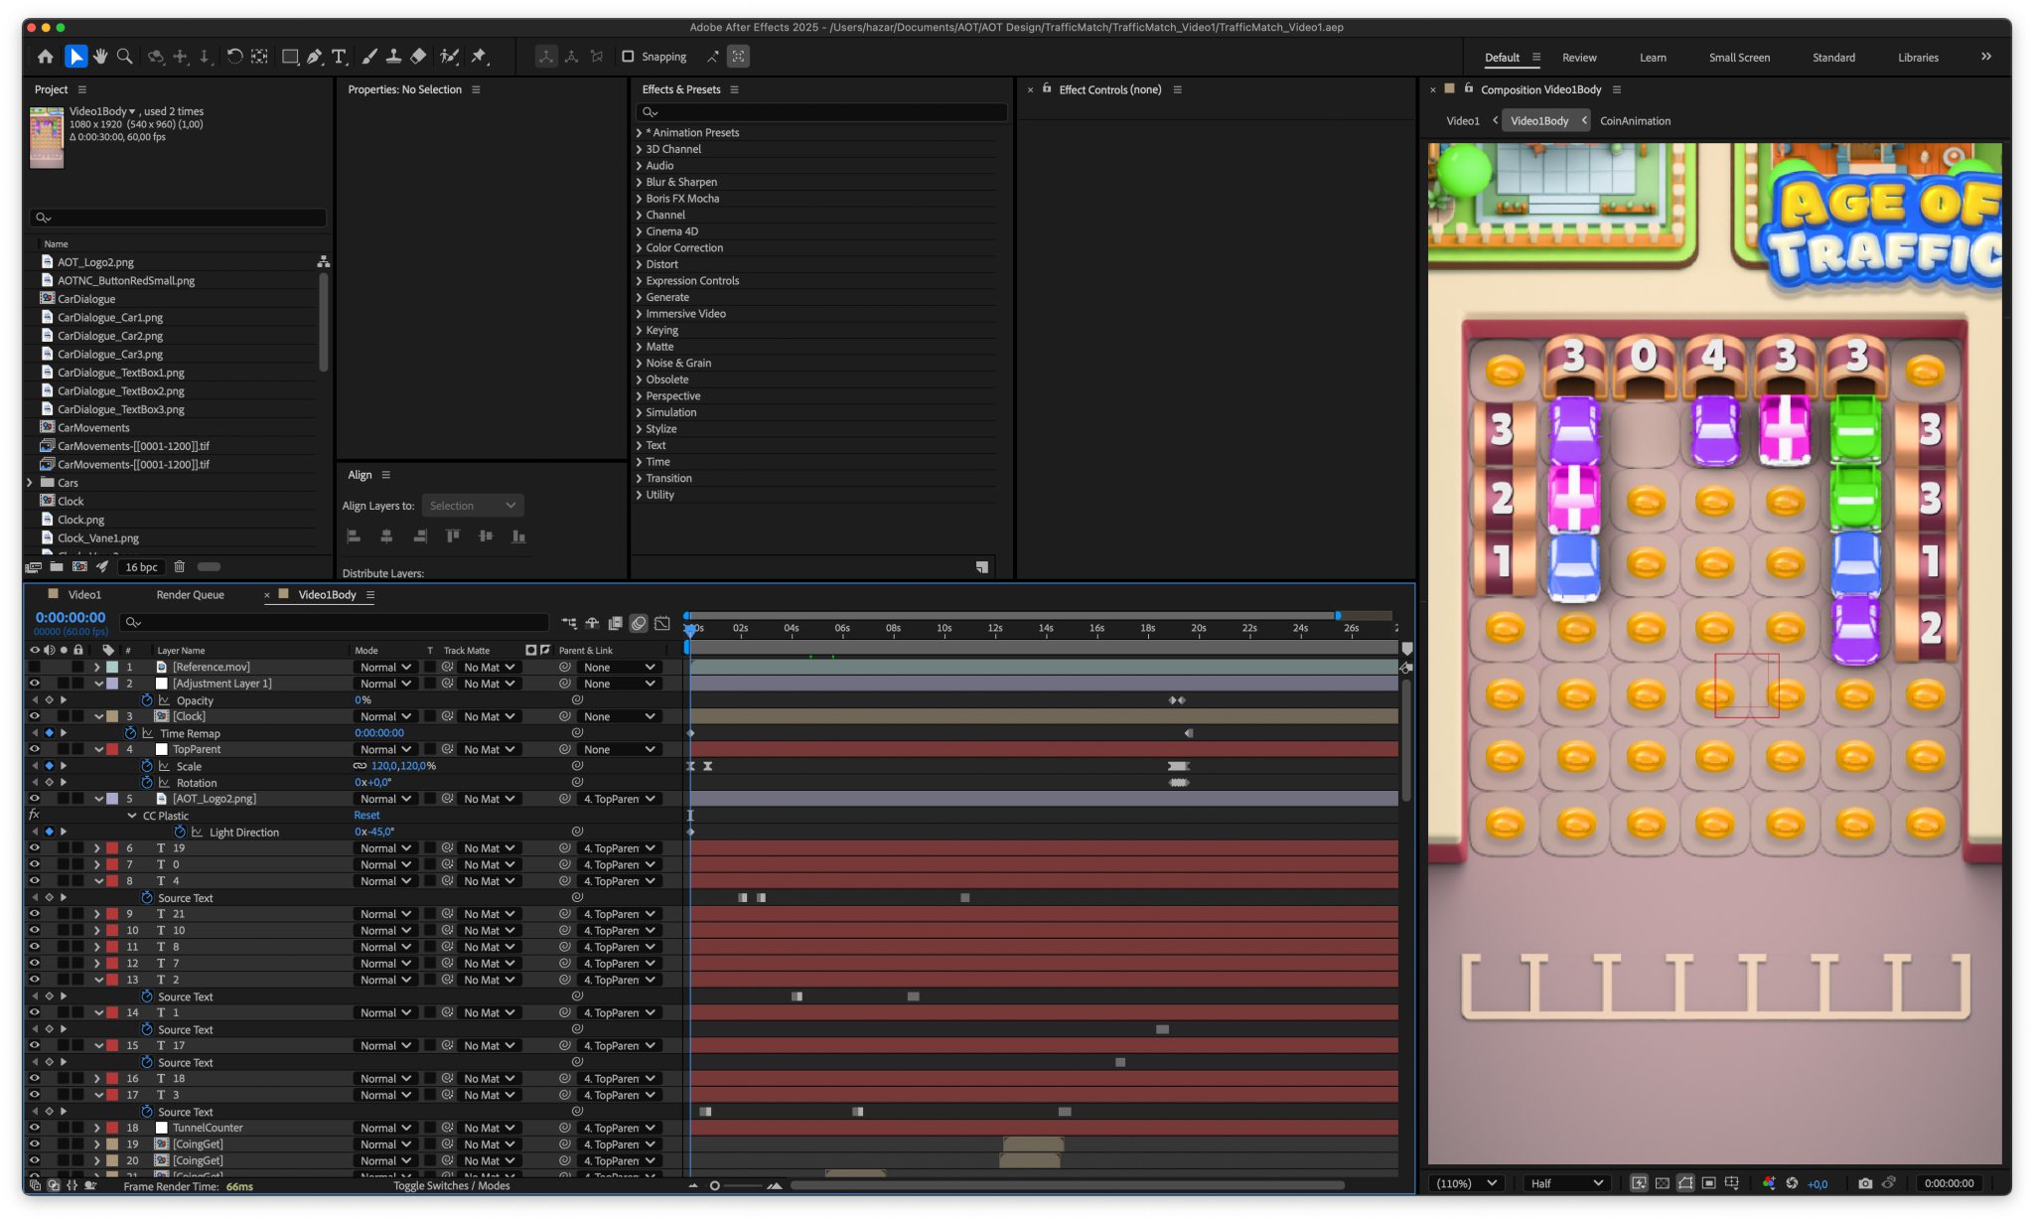Hide the Clock layer in timeline
Viewport: 2034px width, 1222px height.
(x=35, y=716)
